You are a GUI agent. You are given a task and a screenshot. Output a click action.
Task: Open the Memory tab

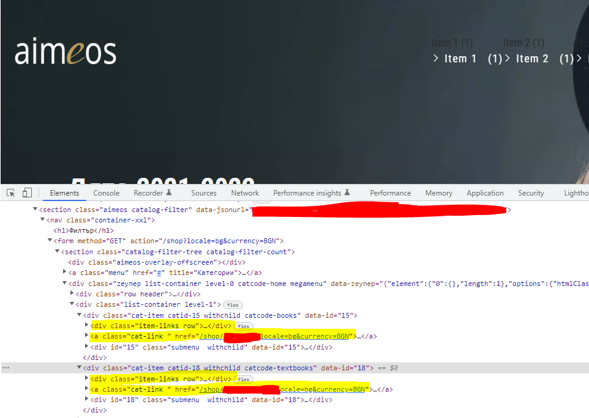point(439,193)
